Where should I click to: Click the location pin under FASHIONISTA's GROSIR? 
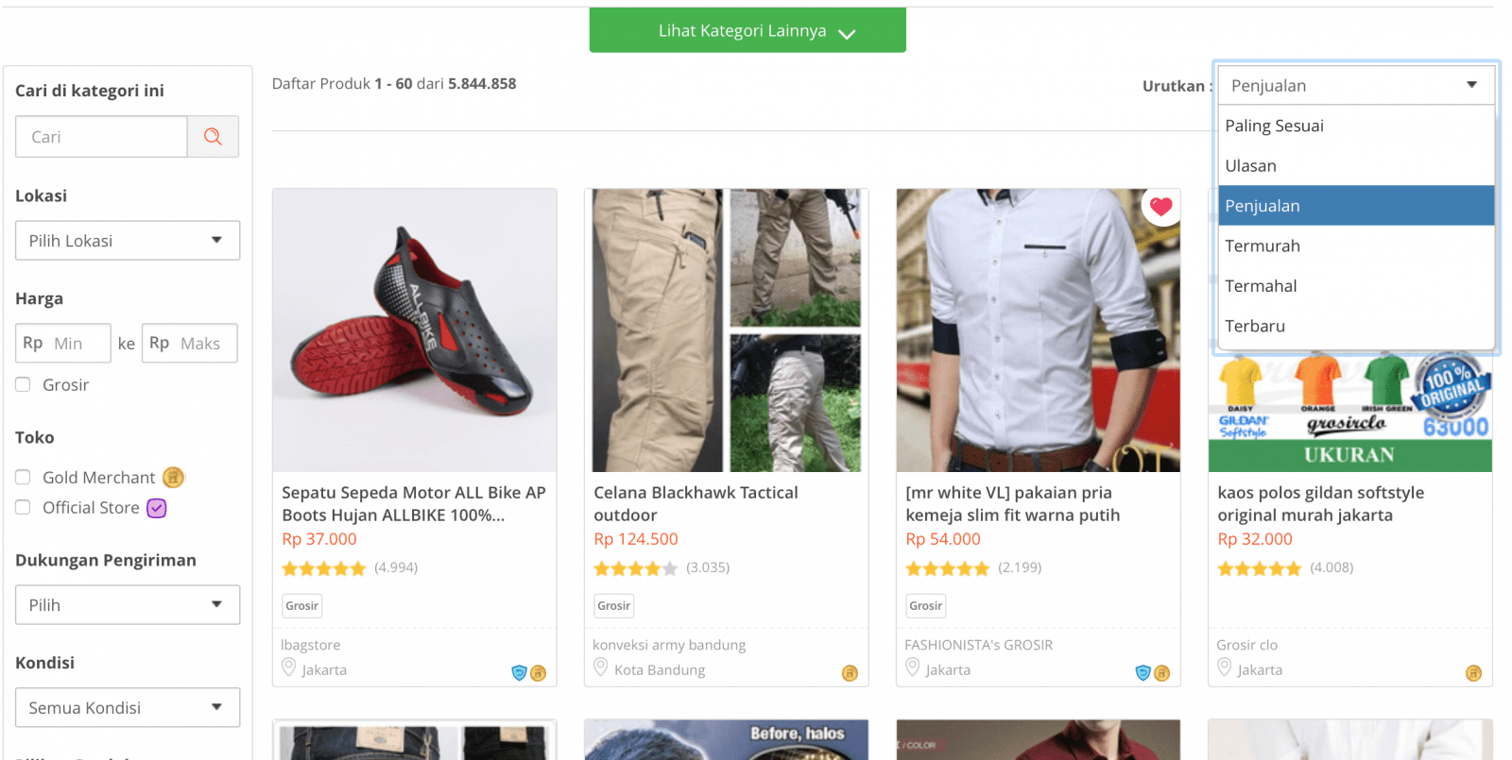click(x=912, y=667)
